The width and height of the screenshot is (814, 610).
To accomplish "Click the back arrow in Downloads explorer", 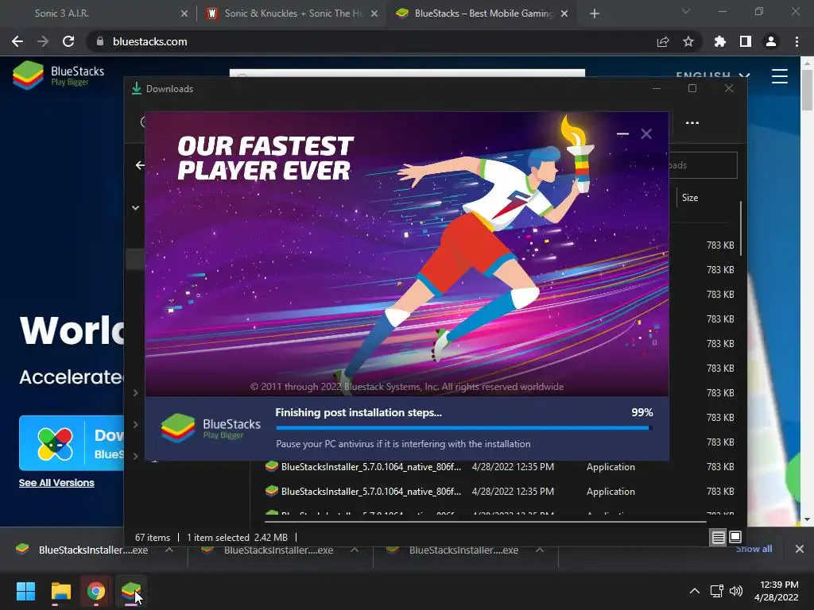I will tap(140, 165).
